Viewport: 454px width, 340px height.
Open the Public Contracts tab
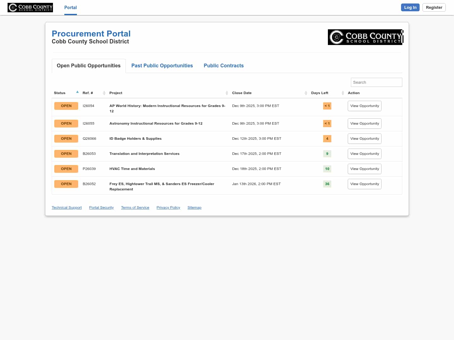click(x=224, y=65)
